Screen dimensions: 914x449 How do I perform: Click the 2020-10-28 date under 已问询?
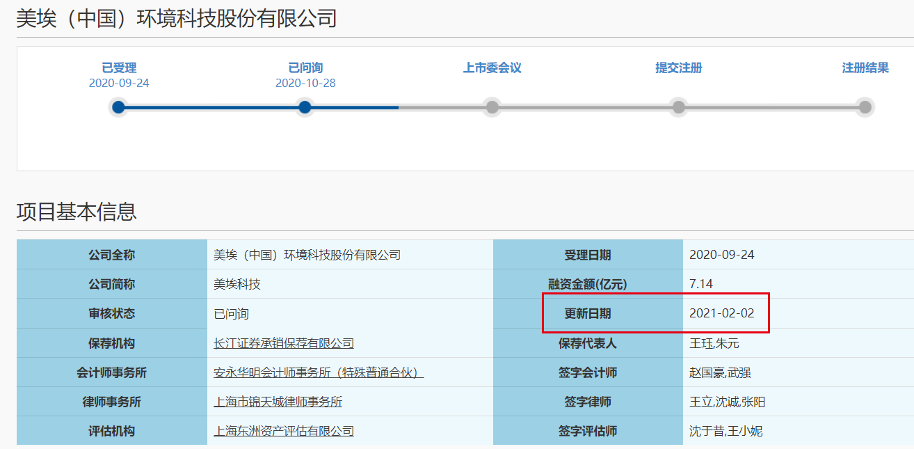click(x=305, y=83)
